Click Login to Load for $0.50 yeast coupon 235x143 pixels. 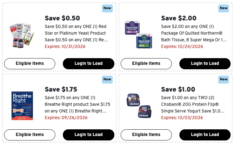(89, 64)
